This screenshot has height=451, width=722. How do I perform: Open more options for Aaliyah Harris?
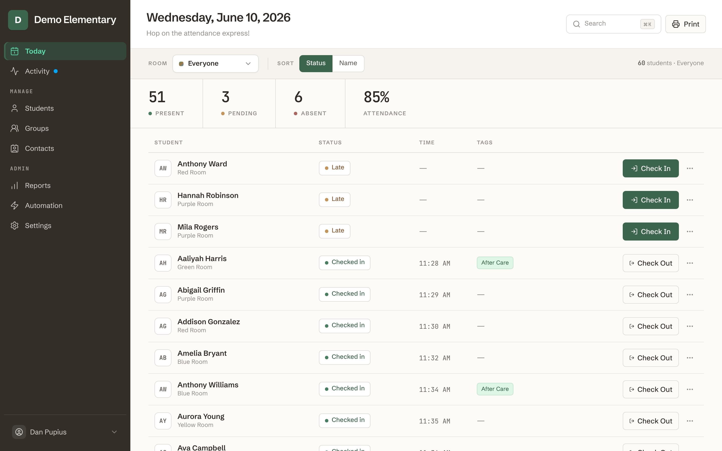coord(690,263)
